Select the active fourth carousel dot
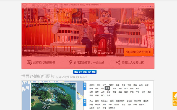 150,6
